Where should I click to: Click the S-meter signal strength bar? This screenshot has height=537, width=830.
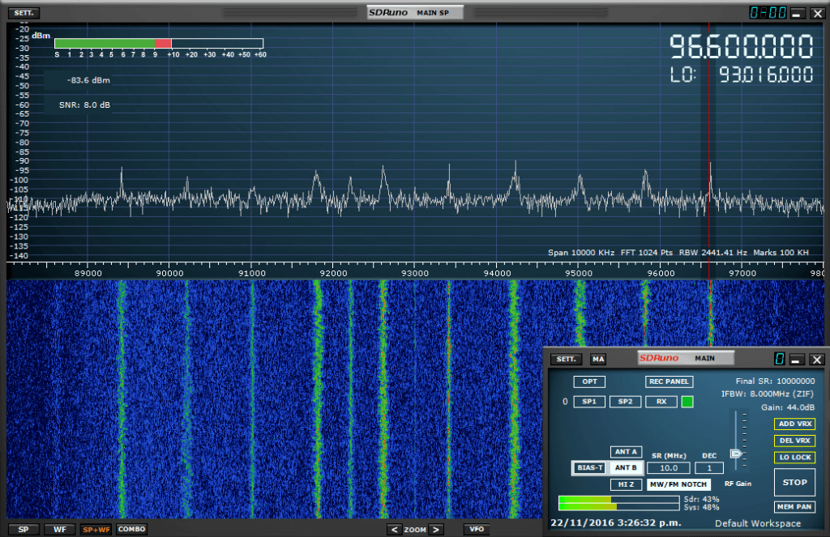pos(158,44)
